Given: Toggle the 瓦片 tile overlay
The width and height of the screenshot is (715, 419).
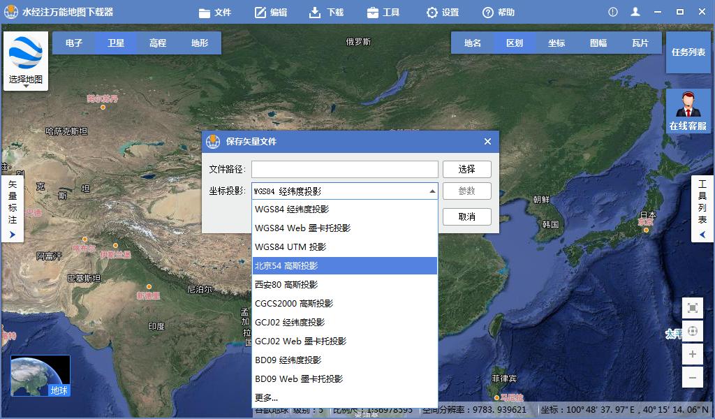Looking at the screenshot, I should coord(640,43).
